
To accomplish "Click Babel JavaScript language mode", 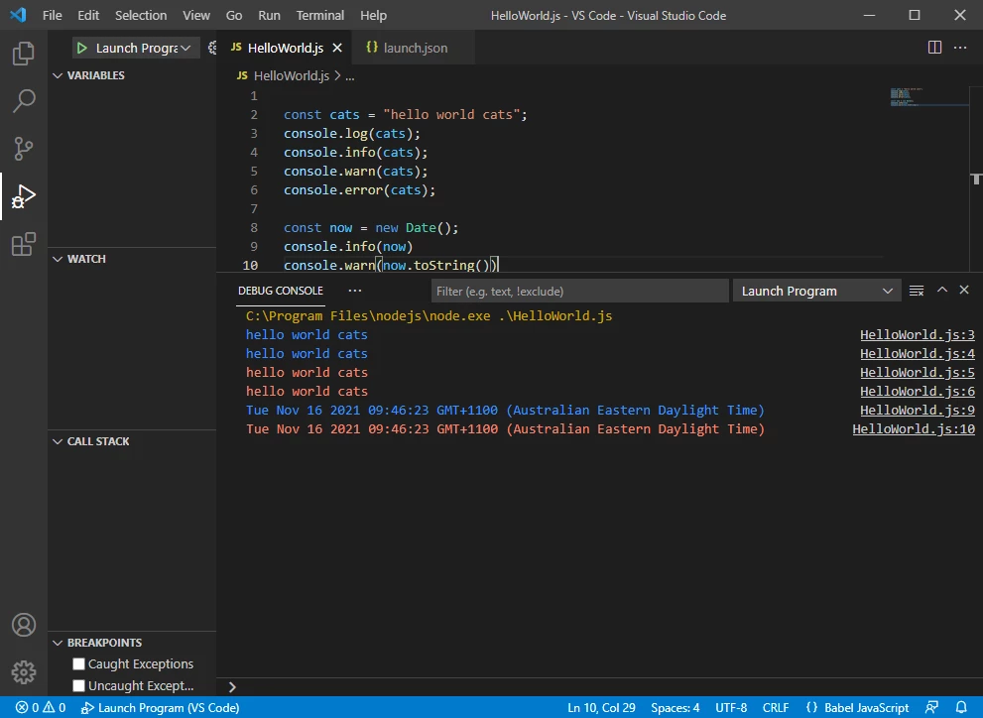I will click(x=866, y=707).
